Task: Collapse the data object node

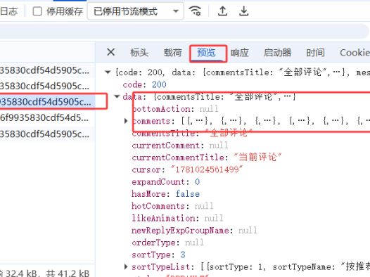Action: point(117,96)
